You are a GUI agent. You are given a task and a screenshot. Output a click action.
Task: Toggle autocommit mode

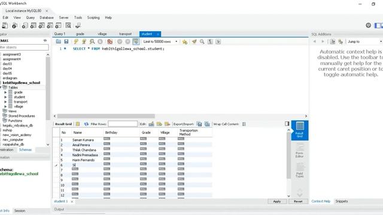136,41
